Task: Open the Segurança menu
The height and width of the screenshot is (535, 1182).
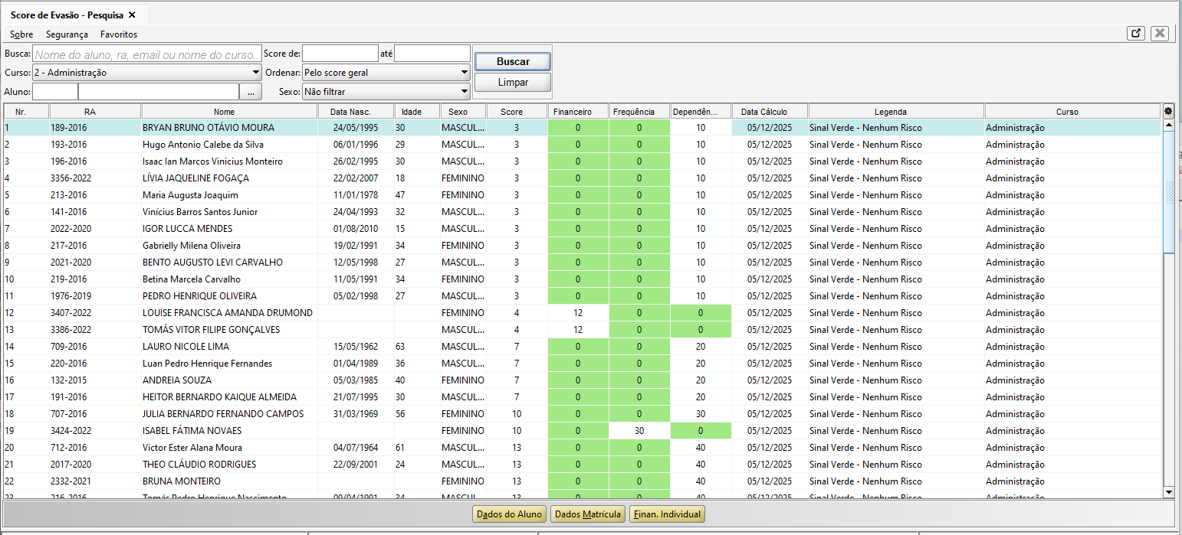Action: [x=67, y=34]
